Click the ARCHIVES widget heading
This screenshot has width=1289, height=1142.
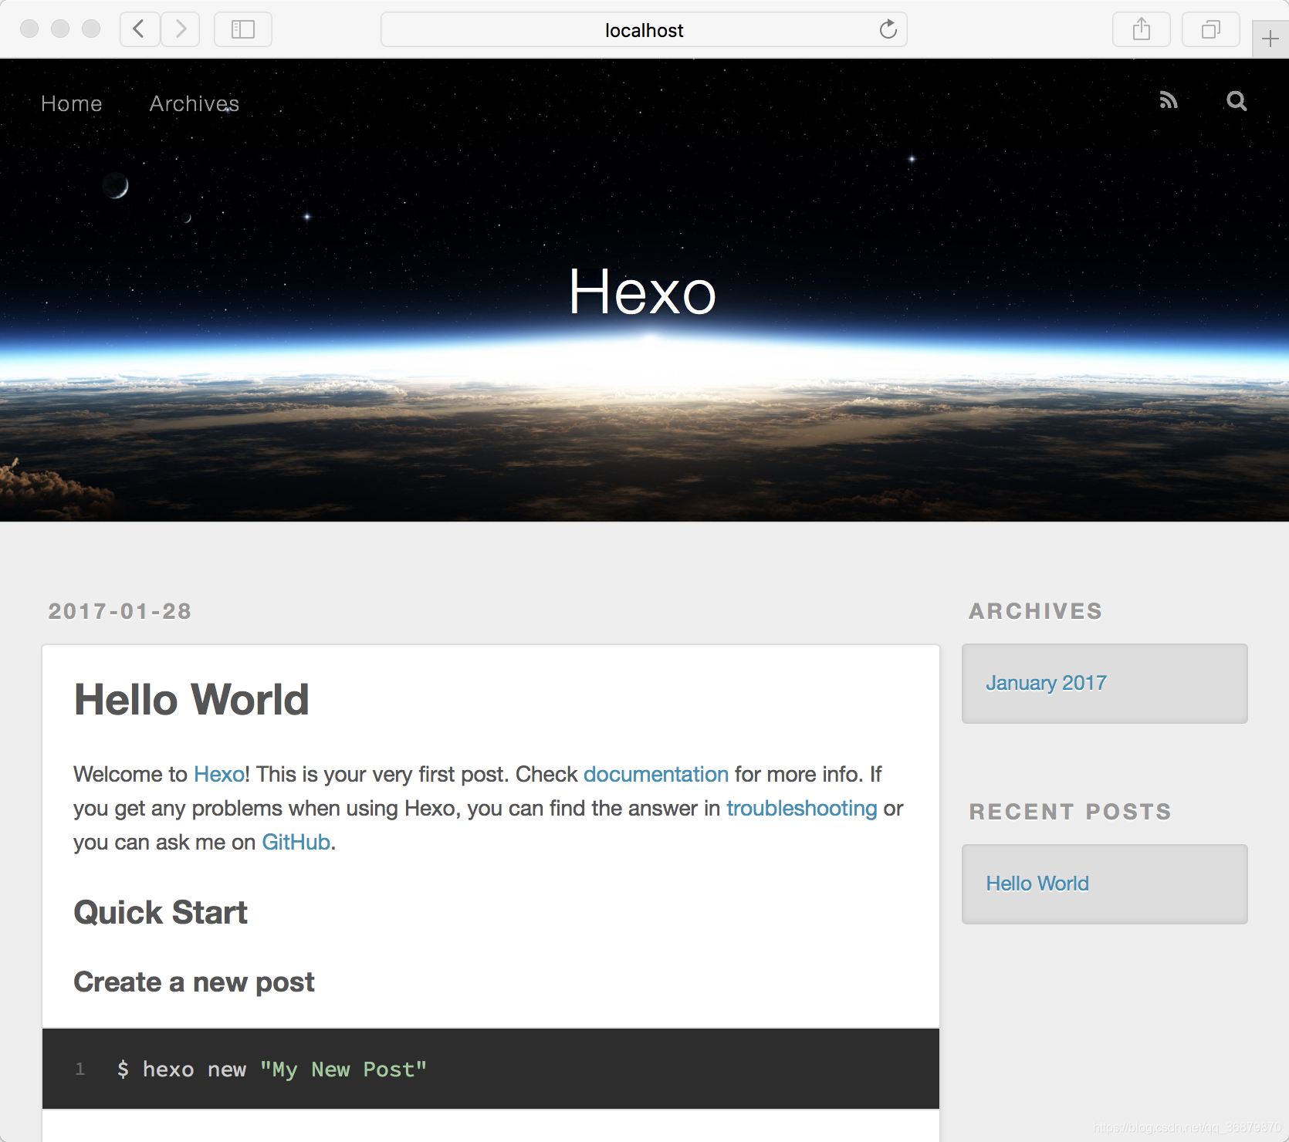point(1036,611)
